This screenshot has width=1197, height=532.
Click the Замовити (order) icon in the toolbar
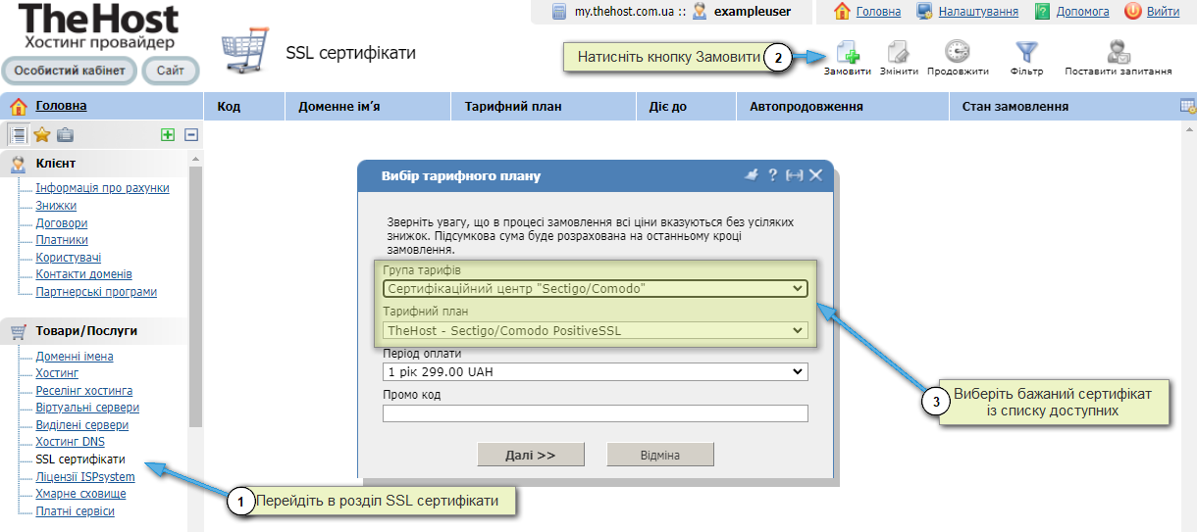pos(848,52)
